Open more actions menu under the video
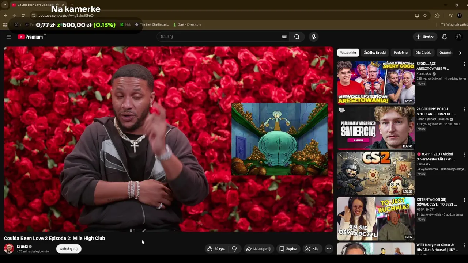Image resolution: width=468 pixels, height=263 pixels. tap(329, 249)
